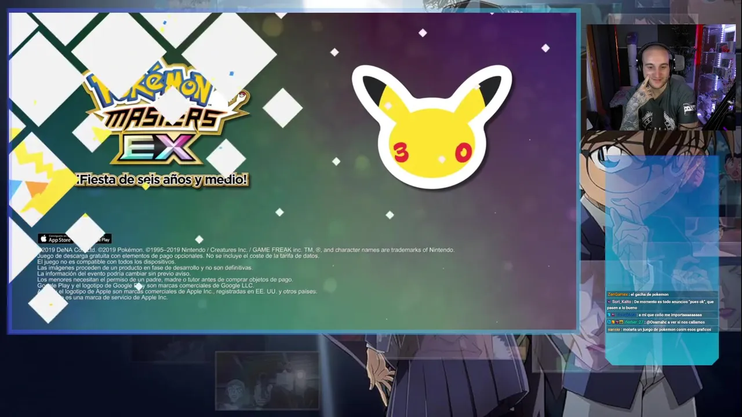Click the 'marca de servicio de Apple Inc.' line
742x417 pixels.
103,298
